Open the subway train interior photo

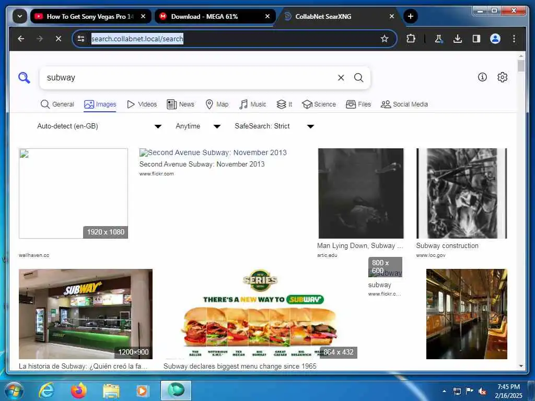tap(467, 314)
